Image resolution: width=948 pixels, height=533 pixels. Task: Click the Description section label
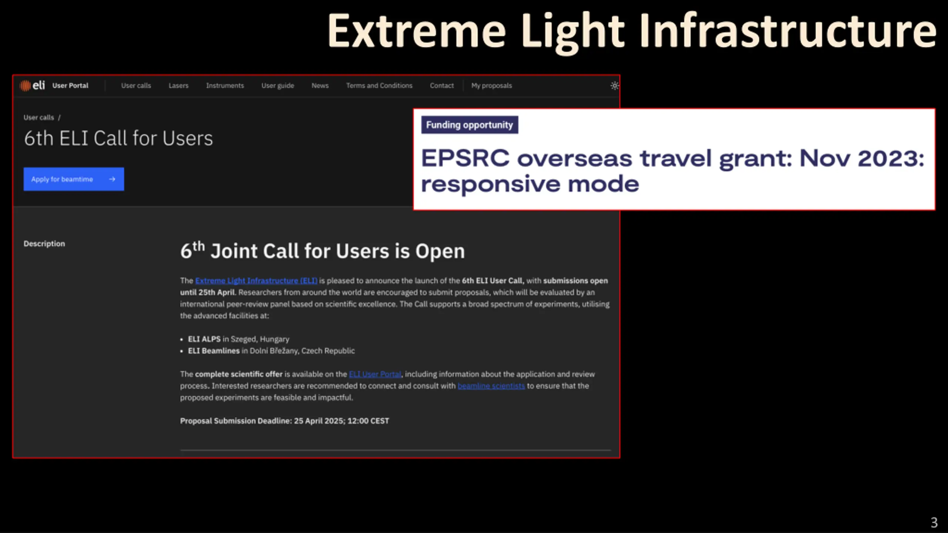click(x=44, y=244)
